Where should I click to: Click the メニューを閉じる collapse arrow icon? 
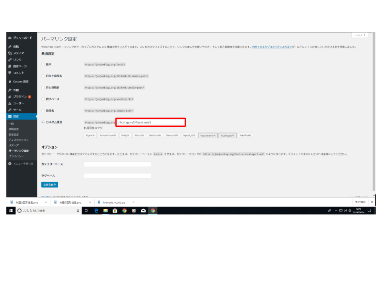10,164
